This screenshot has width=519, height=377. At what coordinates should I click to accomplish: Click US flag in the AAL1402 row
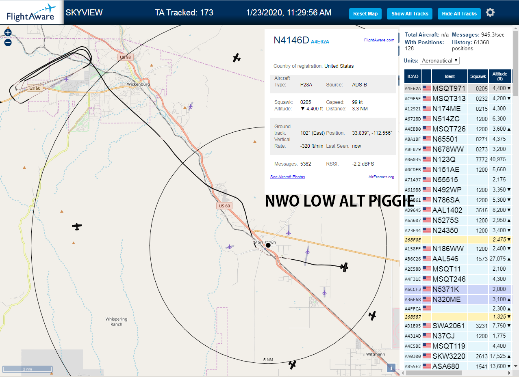pos(427,210)
